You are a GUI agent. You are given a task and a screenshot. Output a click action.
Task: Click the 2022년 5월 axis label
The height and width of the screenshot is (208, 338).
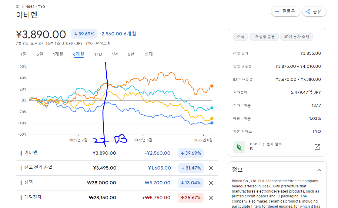(143, 140)
